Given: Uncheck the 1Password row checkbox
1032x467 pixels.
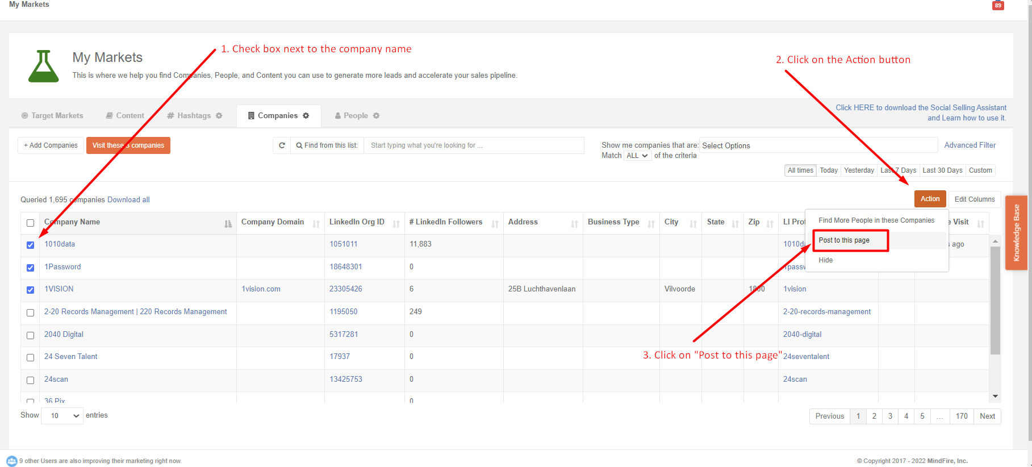Looking at the screenshot, I should [x=30, y=268].
